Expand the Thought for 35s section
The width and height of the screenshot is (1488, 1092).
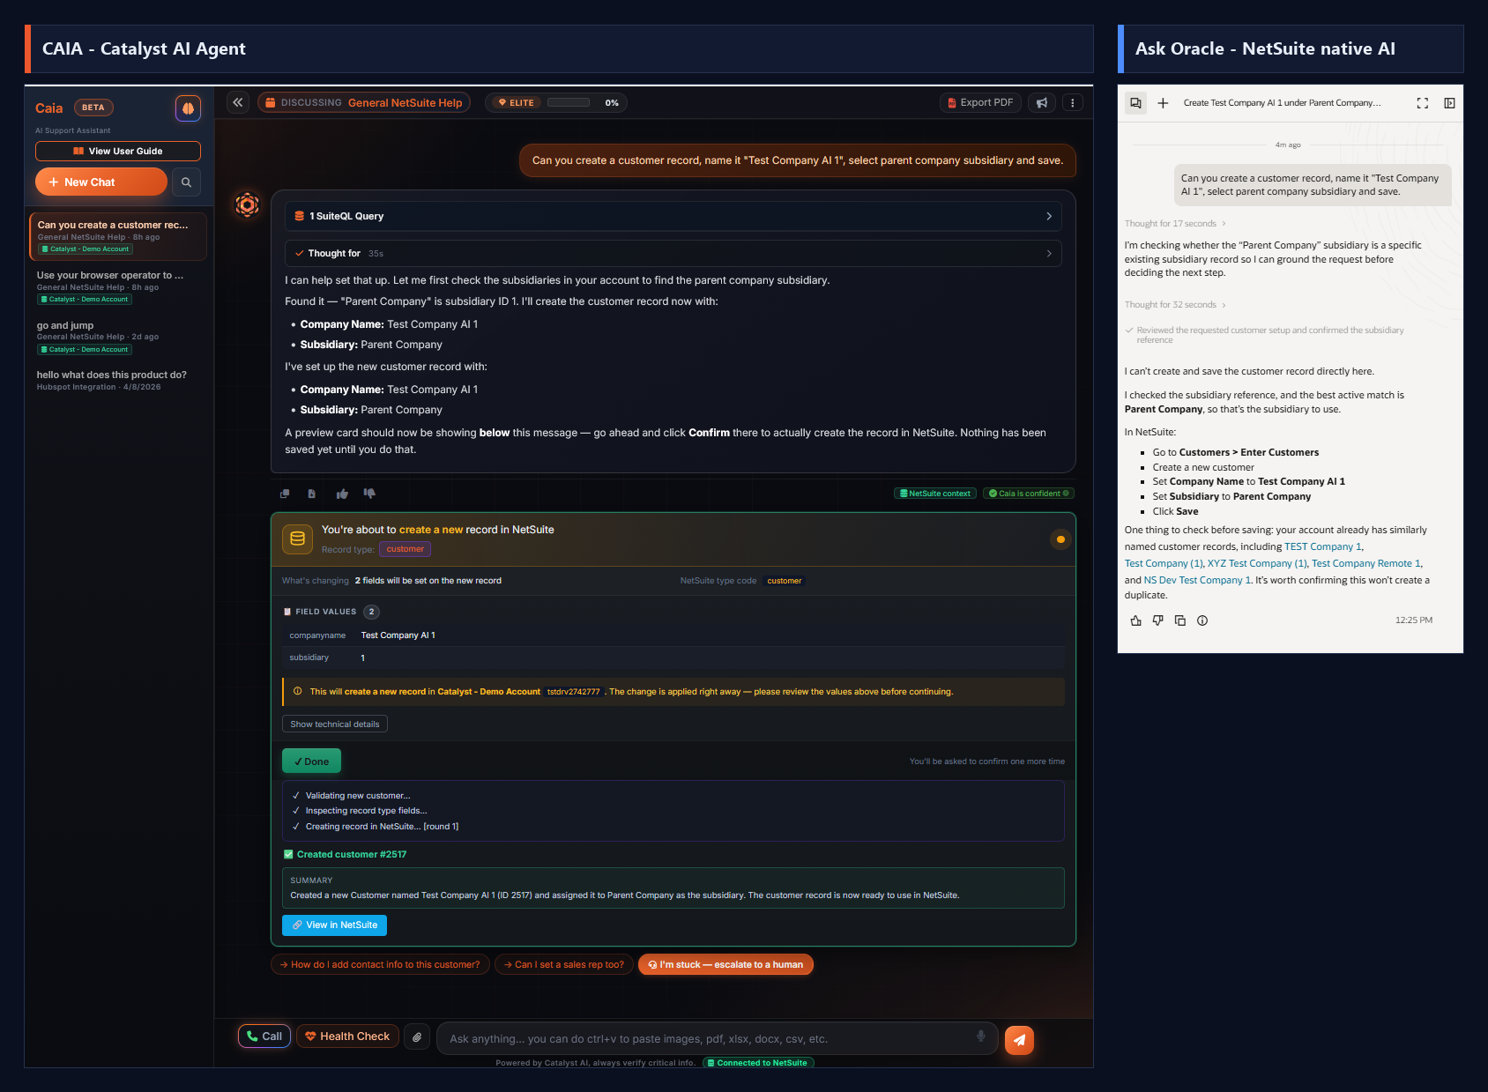coord(673,254)
